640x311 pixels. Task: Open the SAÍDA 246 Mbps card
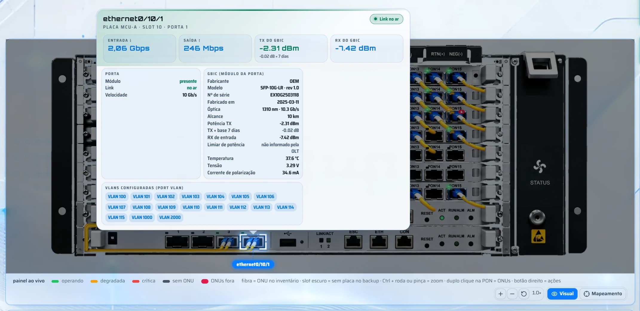215,49
